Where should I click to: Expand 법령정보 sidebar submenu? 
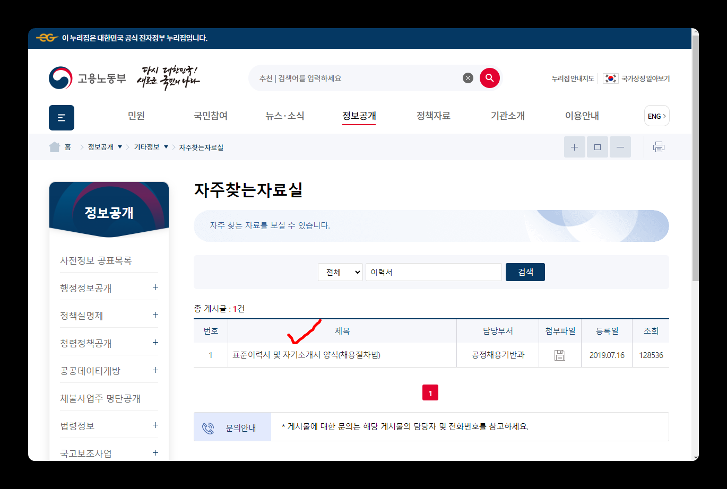click(155, 425)
